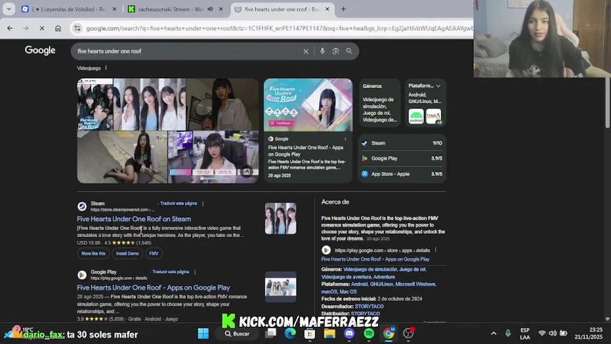Click the More like this chip

(94, 253)
